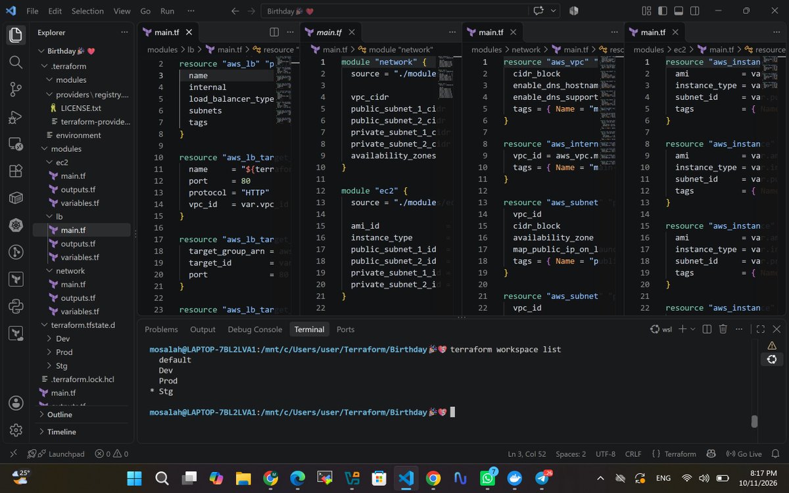Toggle the bottom panel visibility
Screen dimensions: 789x493
(x=679, y=11)
